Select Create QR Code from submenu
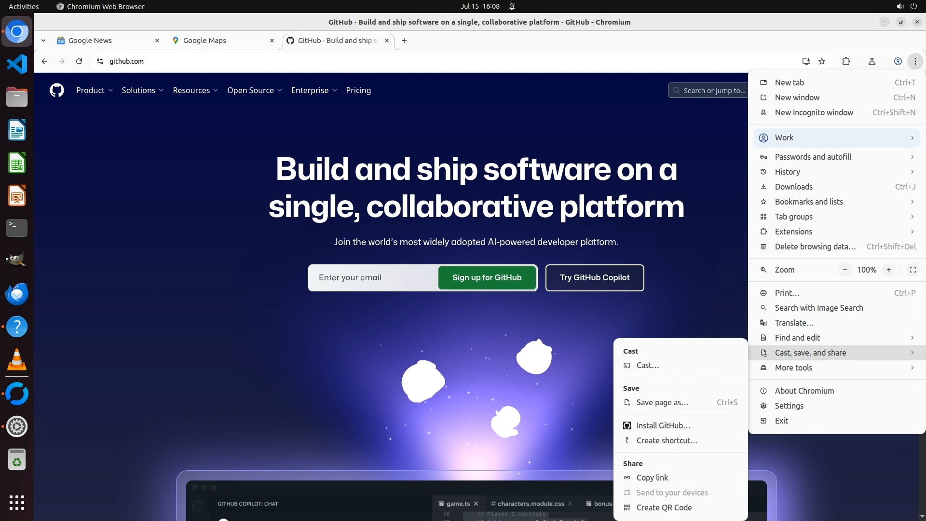This screenshot has width=926, height=521. click(664, 507)
